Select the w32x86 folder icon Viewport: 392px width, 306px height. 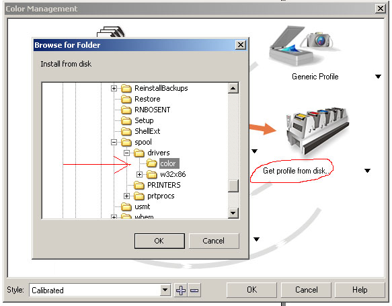(x=152, y=174)
